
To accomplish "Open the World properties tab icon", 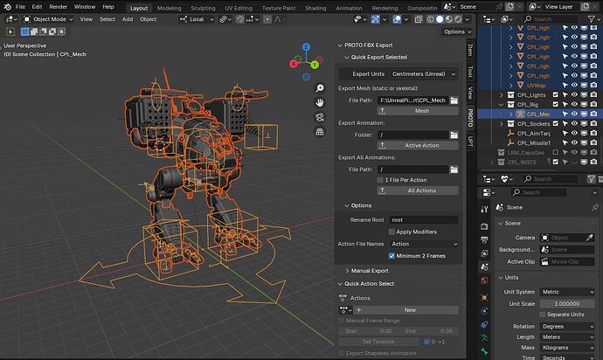I will [x=484, y=280].
